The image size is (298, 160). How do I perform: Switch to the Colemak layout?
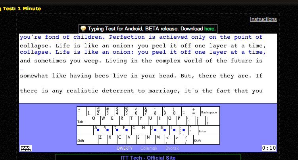148,149
